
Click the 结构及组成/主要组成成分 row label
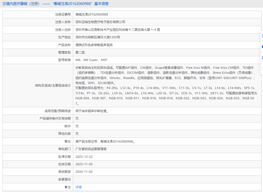pyautogui.click(x=53, y=85)
